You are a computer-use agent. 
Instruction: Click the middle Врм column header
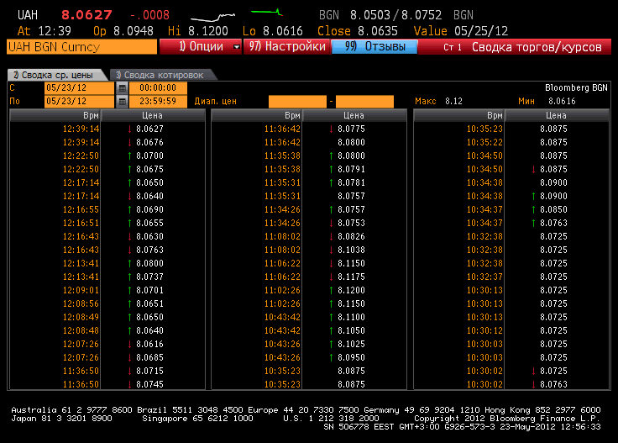(257, 115)
